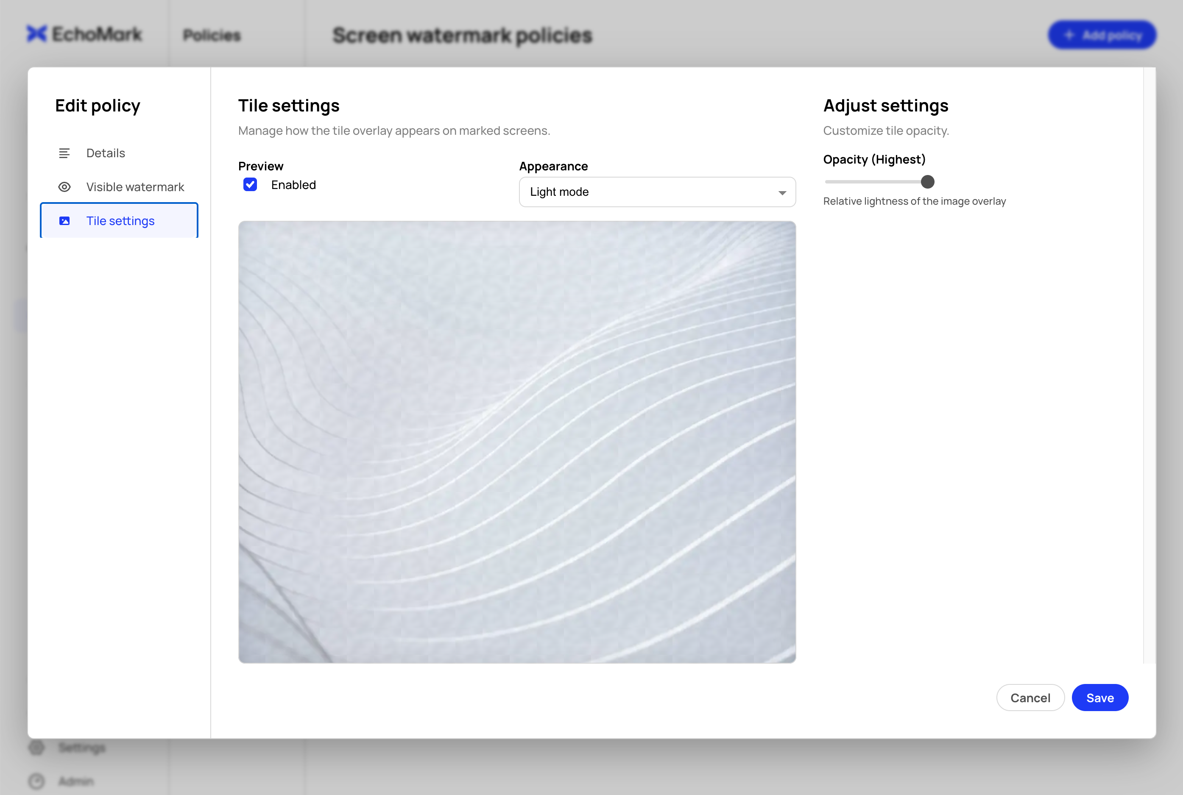Click the dialog's vertical scrollbar
This screenshot has width=1183, height=795.
pyautogui.click(x=1149, y=365)
